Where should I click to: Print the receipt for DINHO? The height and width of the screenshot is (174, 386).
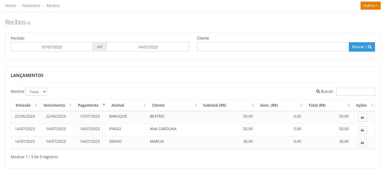pyautogui.click(x=362, y=143)
